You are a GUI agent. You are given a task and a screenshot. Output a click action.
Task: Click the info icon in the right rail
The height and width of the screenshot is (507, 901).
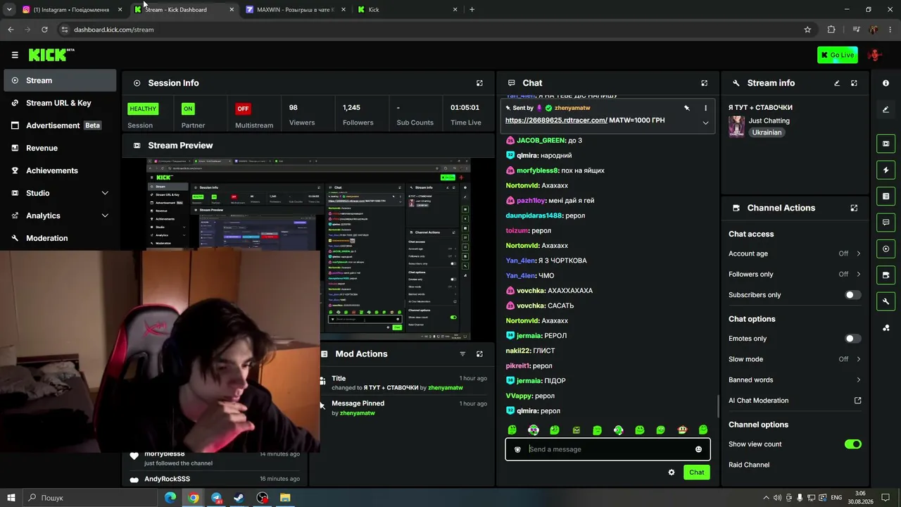pyautogui.click(x=886, y=83)
